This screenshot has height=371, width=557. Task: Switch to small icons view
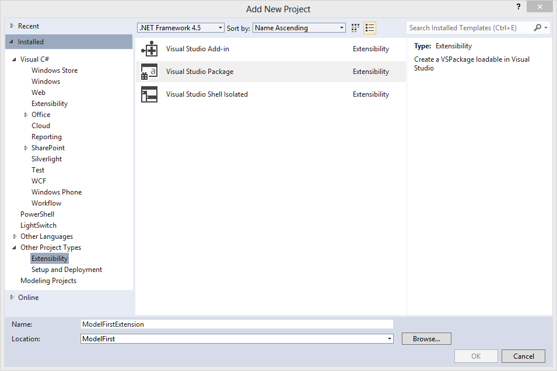coord(356,28)
